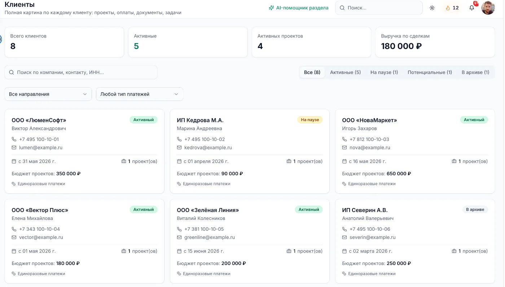Click the date с 02 марта 2026 г.
505x287 pixels.
point(370,251)
